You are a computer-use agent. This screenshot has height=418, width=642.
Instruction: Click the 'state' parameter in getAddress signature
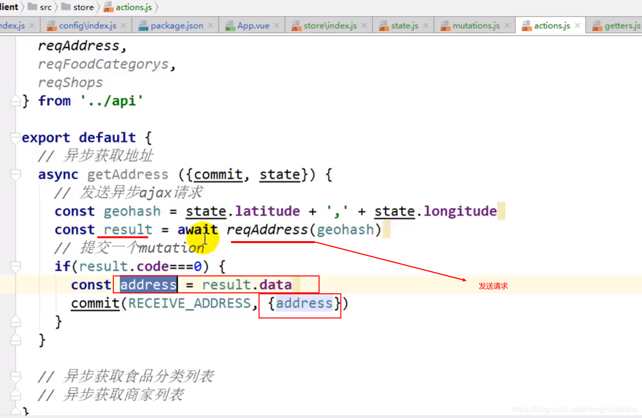280,174
